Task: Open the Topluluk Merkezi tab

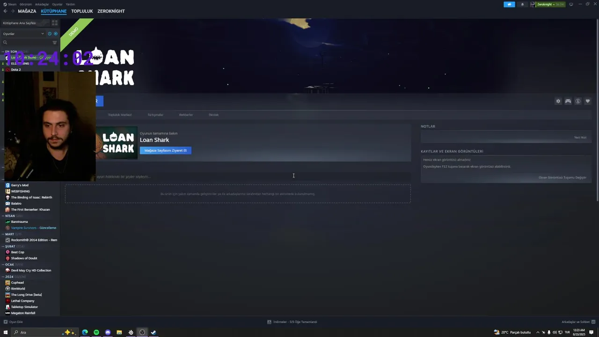Action: click(120, 115)
